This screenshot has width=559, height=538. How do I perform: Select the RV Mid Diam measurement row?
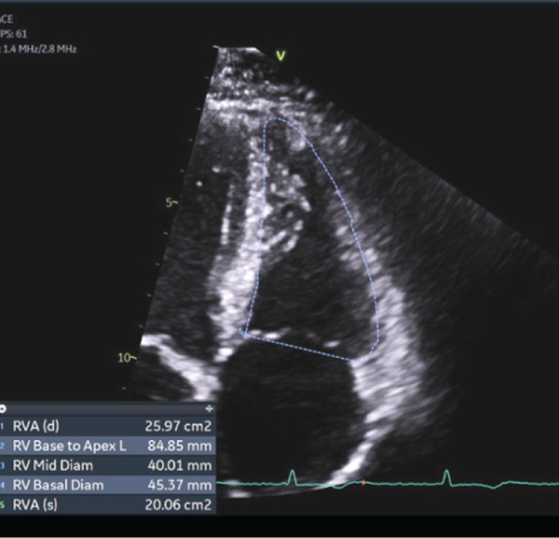pos(108,465)
